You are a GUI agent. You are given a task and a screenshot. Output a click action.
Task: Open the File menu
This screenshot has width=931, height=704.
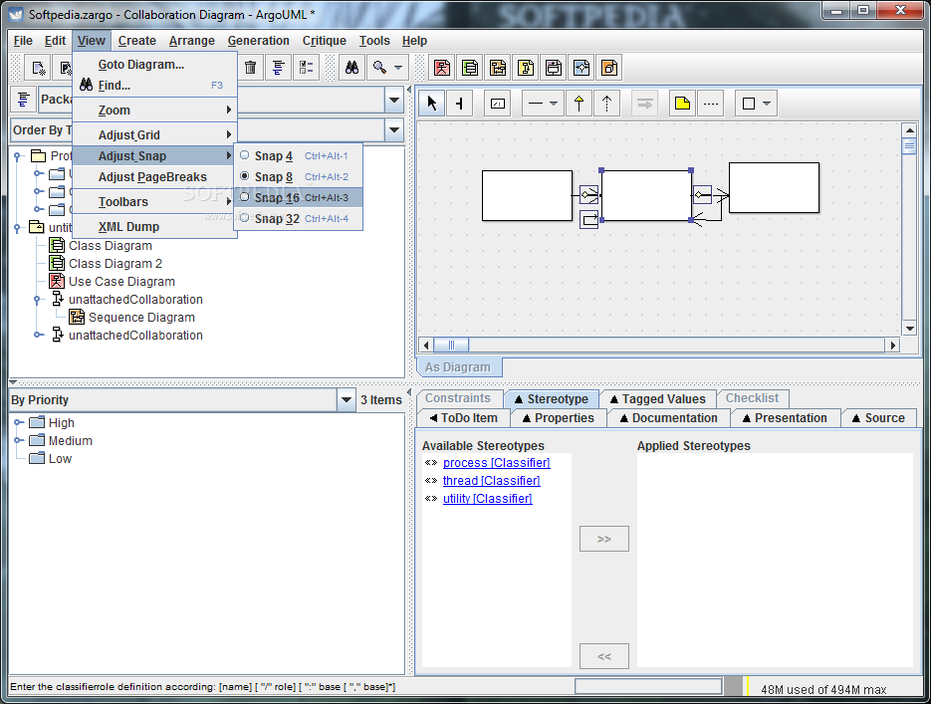coord(23,41)
